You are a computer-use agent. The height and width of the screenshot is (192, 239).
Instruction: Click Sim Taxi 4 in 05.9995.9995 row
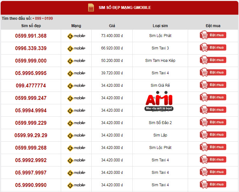(x=160, y=73)
